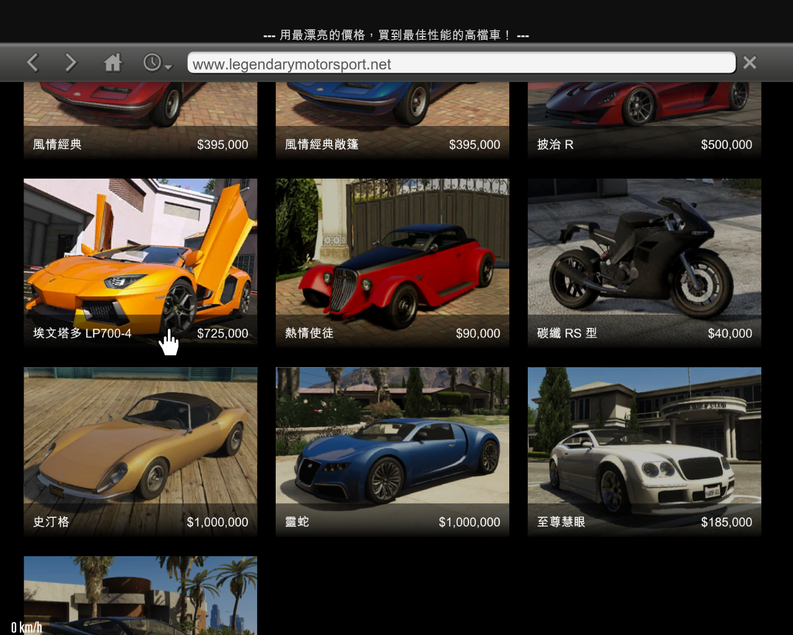Open the 風情經典 red car listing

[x=141, y=120]
